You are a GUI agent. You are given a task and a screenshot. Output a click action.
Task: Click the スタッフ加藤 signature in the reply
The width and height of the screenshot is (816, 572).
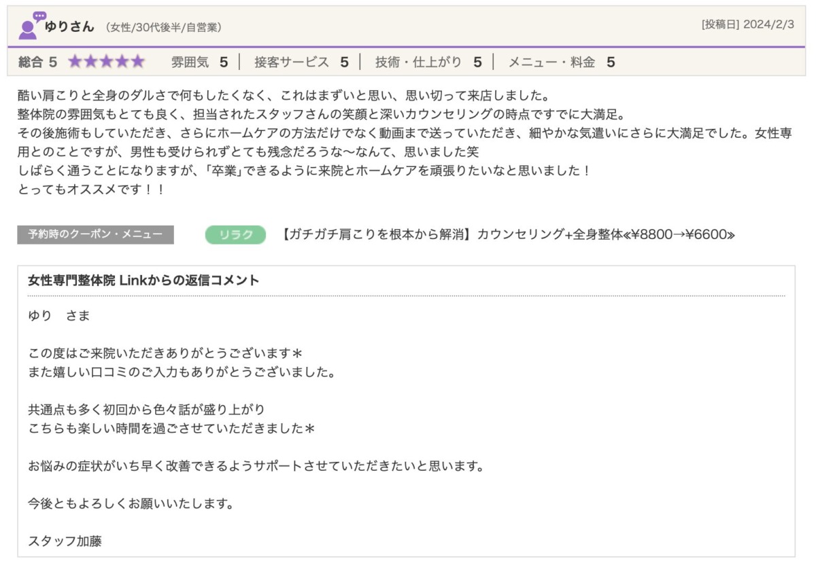click(65, 541)
